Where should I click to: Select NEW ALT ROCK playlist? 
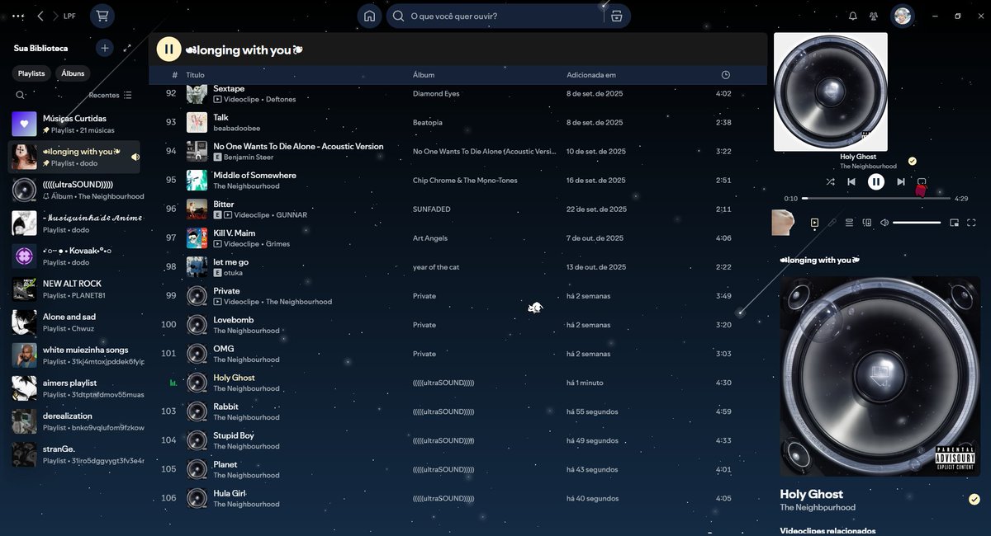76,289
